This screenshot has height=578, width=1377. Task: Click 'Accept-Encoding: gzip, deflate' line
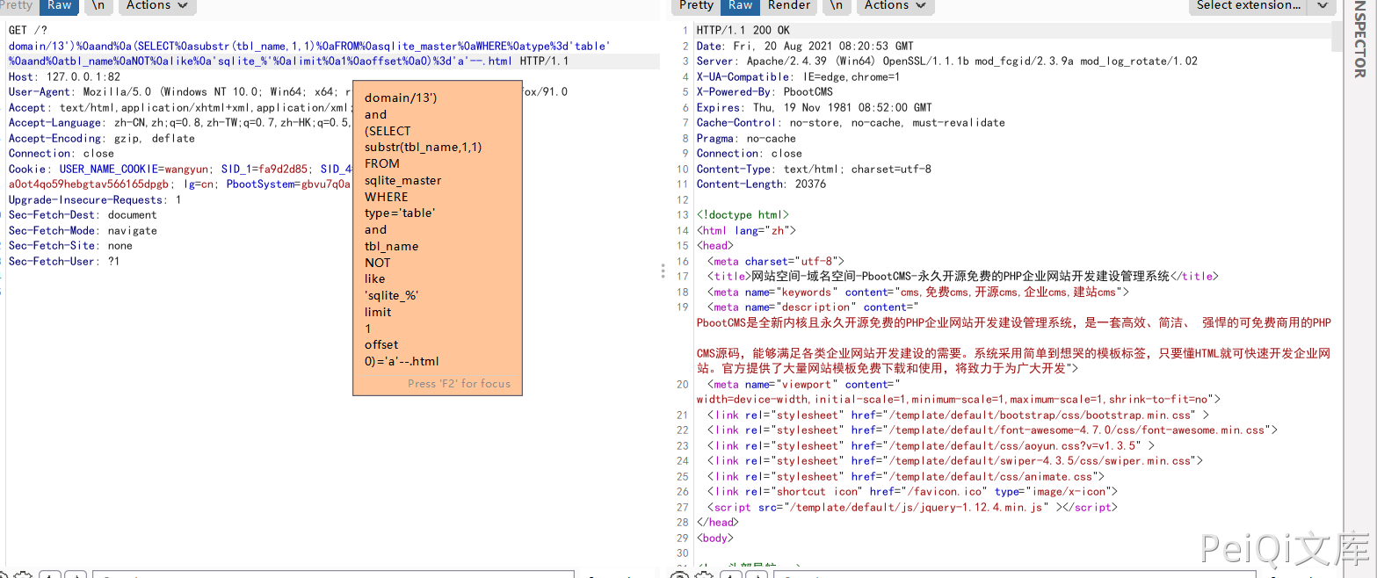click(x=102, y=138)
